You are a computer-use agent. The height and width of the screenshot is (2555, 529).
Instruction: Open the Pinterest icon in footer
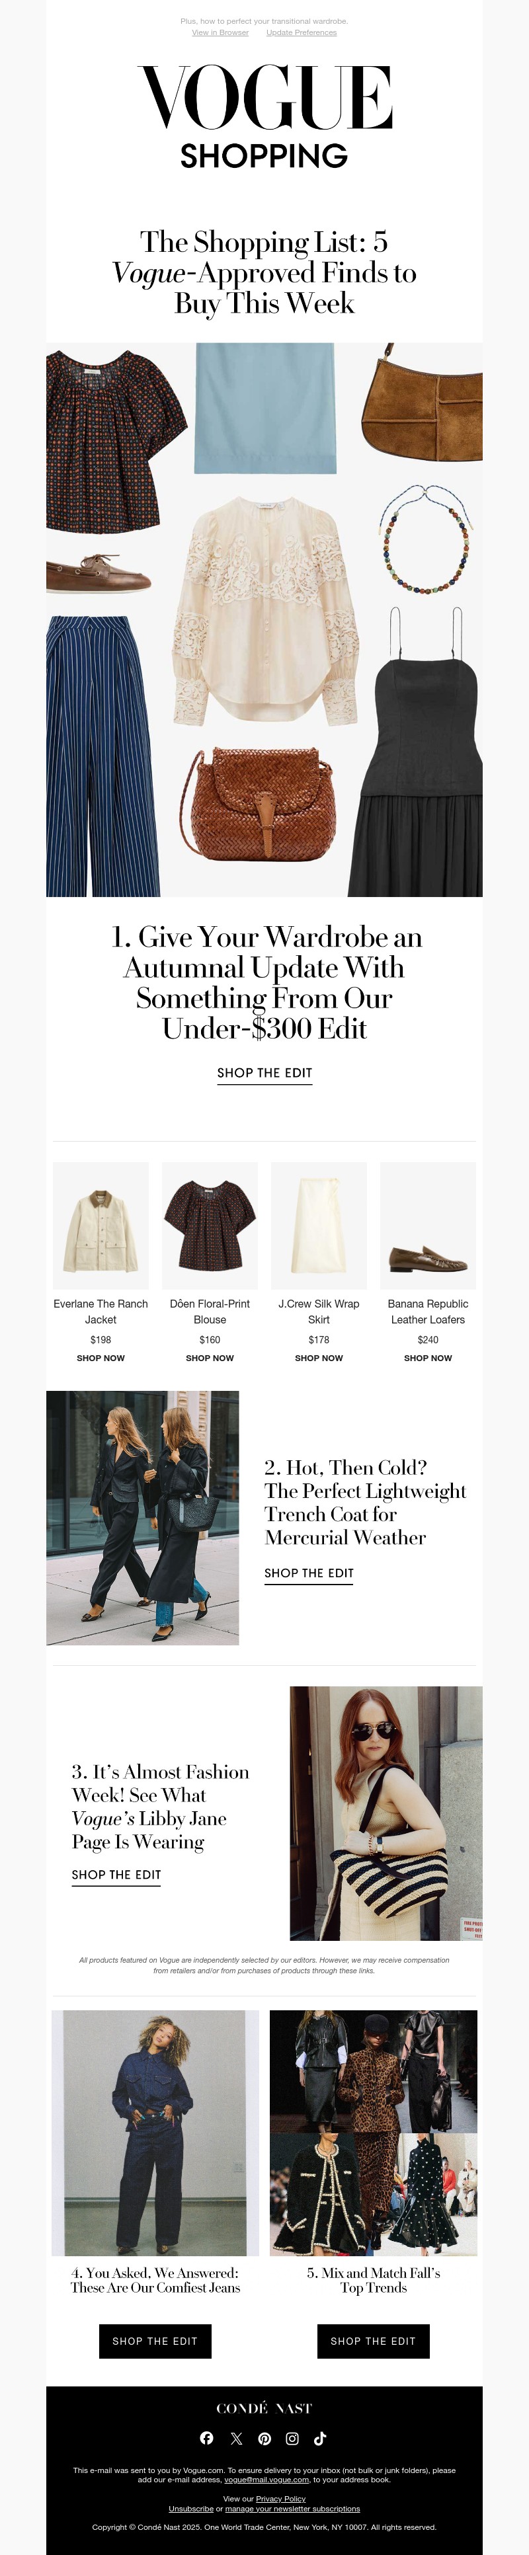pos(264,2439)
